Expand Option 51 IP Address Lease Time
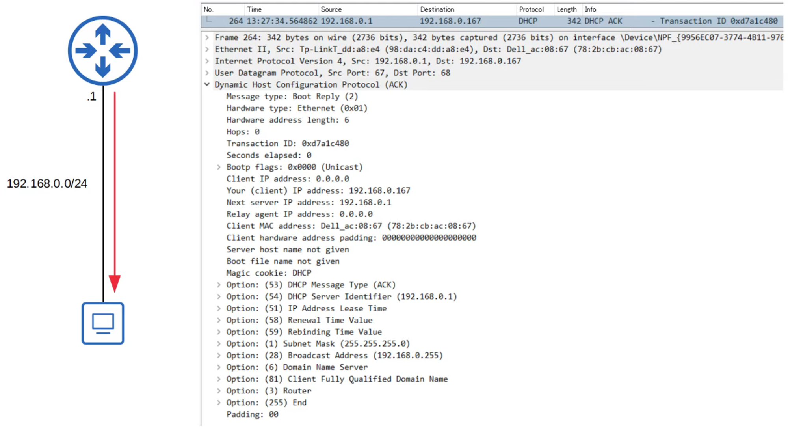The image size is (788, 427). click(219, 309)
